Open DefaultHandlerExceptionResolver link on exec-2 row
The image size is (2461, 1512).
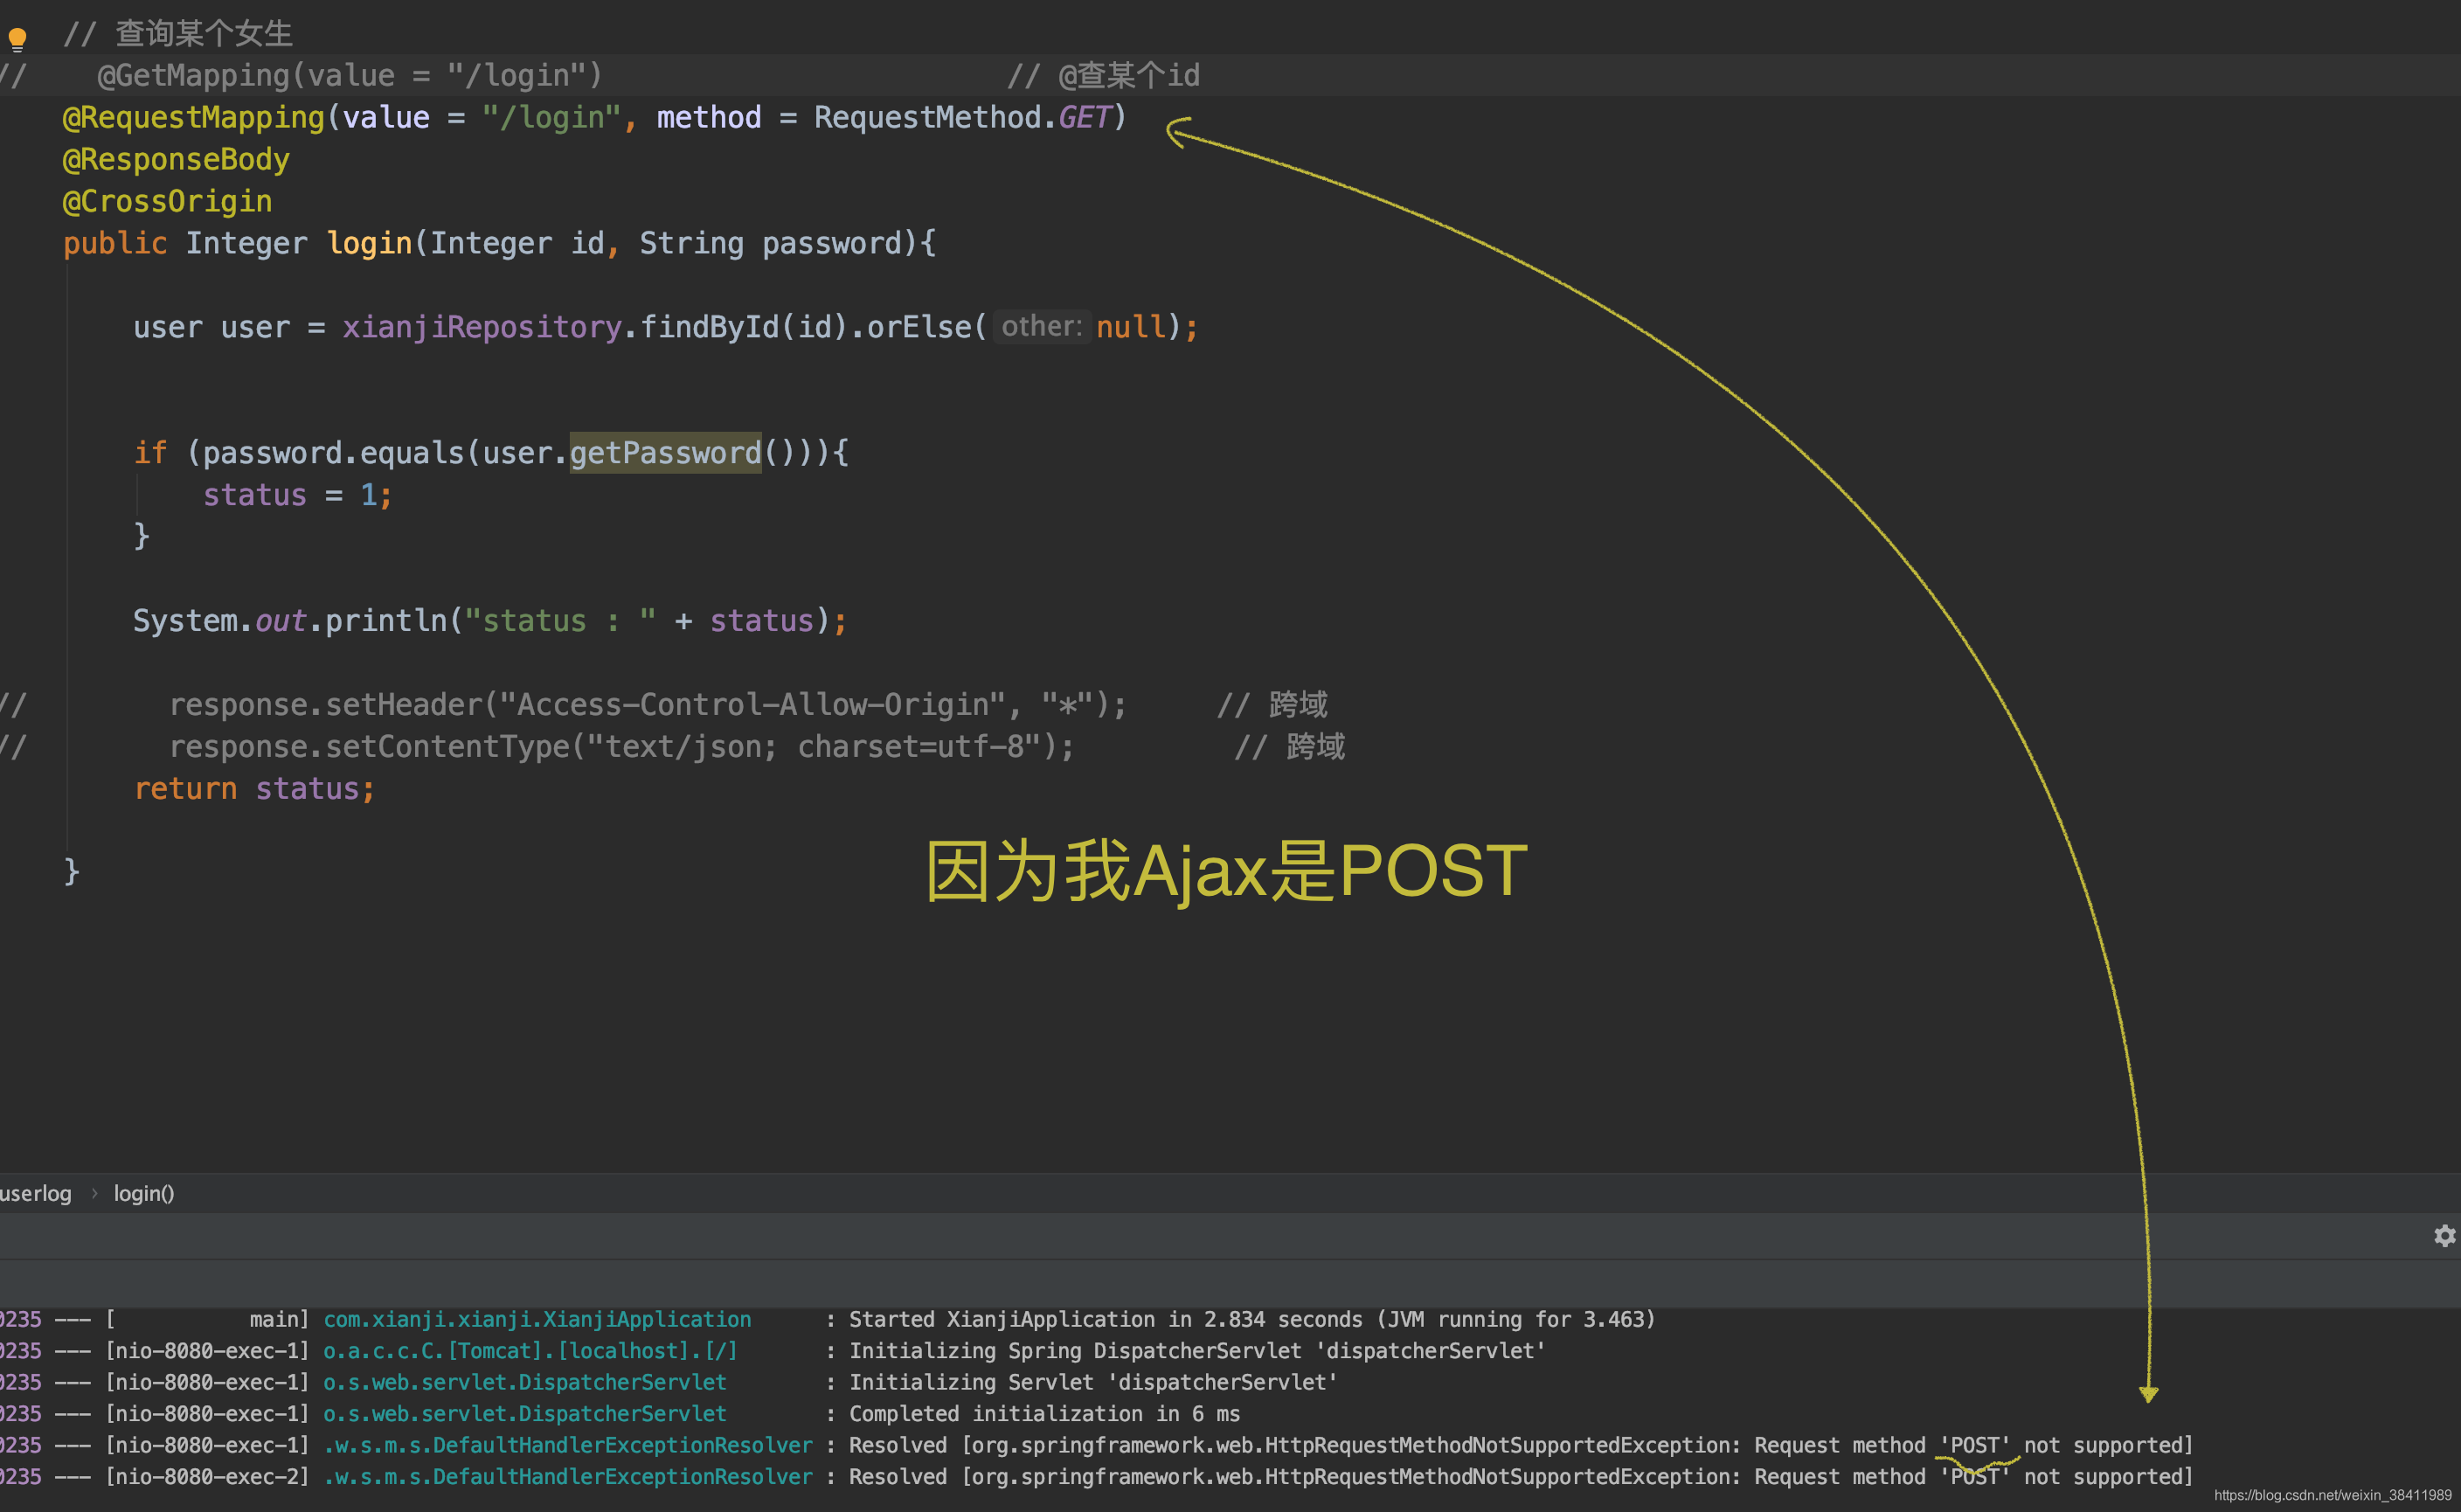tap(568, 1477)
